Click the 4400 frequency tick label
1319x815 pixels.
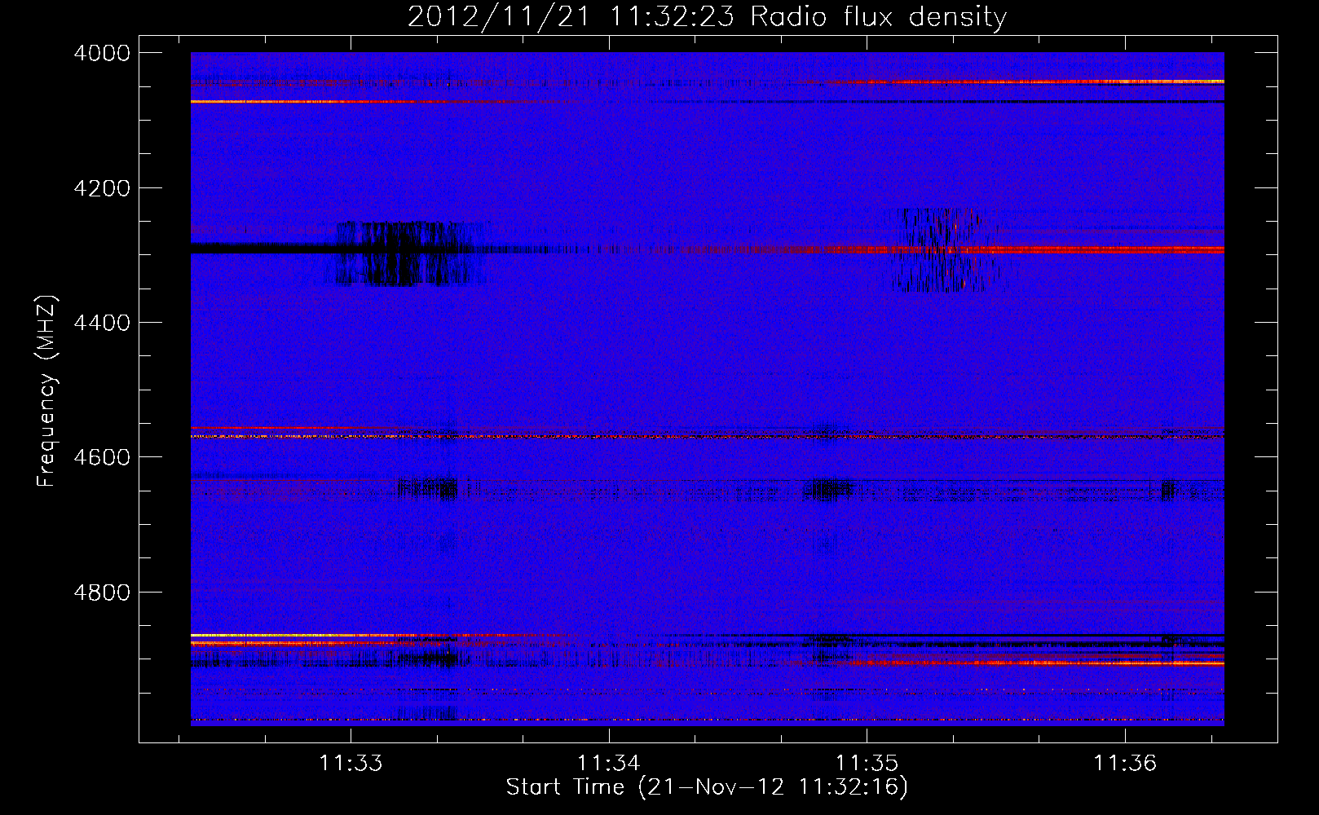102,323
